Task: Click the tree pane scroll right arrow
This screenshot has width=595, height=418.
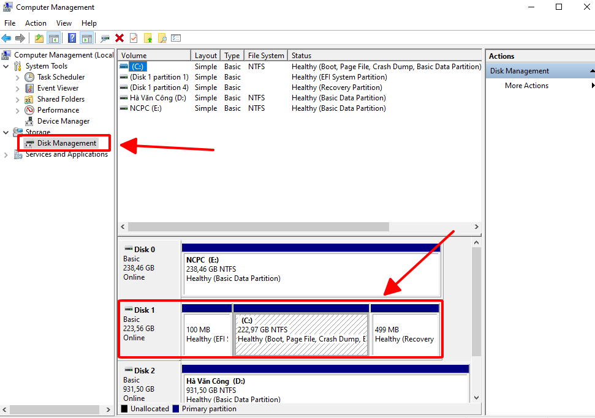Action: [108, 409]
